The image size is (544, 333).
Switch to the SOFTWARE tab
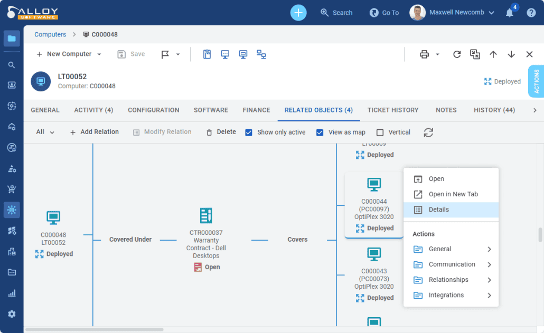(x=211, y=110)
